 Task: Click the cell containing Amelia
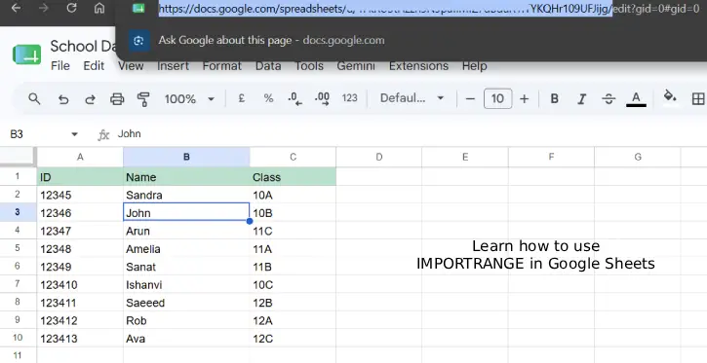click(186, 248)
